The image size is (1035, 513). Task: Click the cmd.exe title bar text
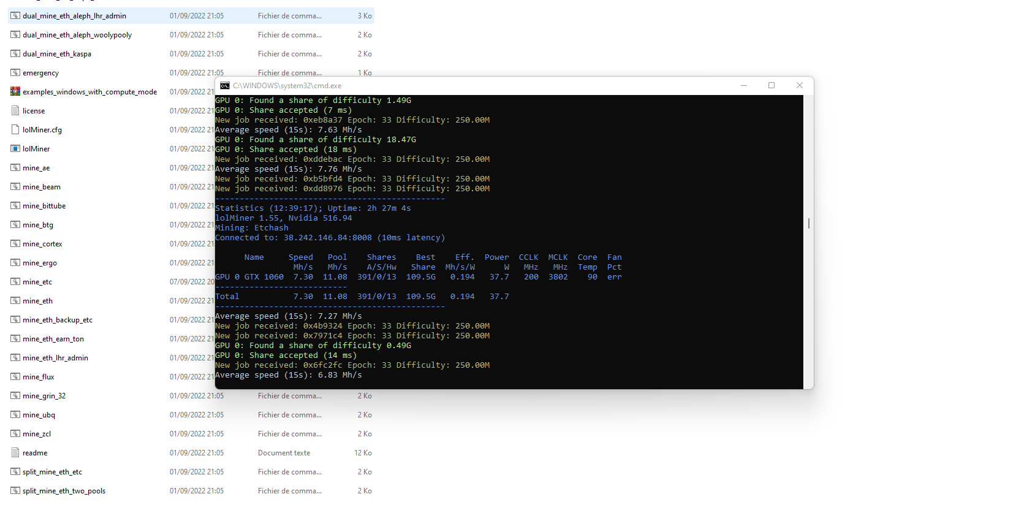tap(287, 86)
